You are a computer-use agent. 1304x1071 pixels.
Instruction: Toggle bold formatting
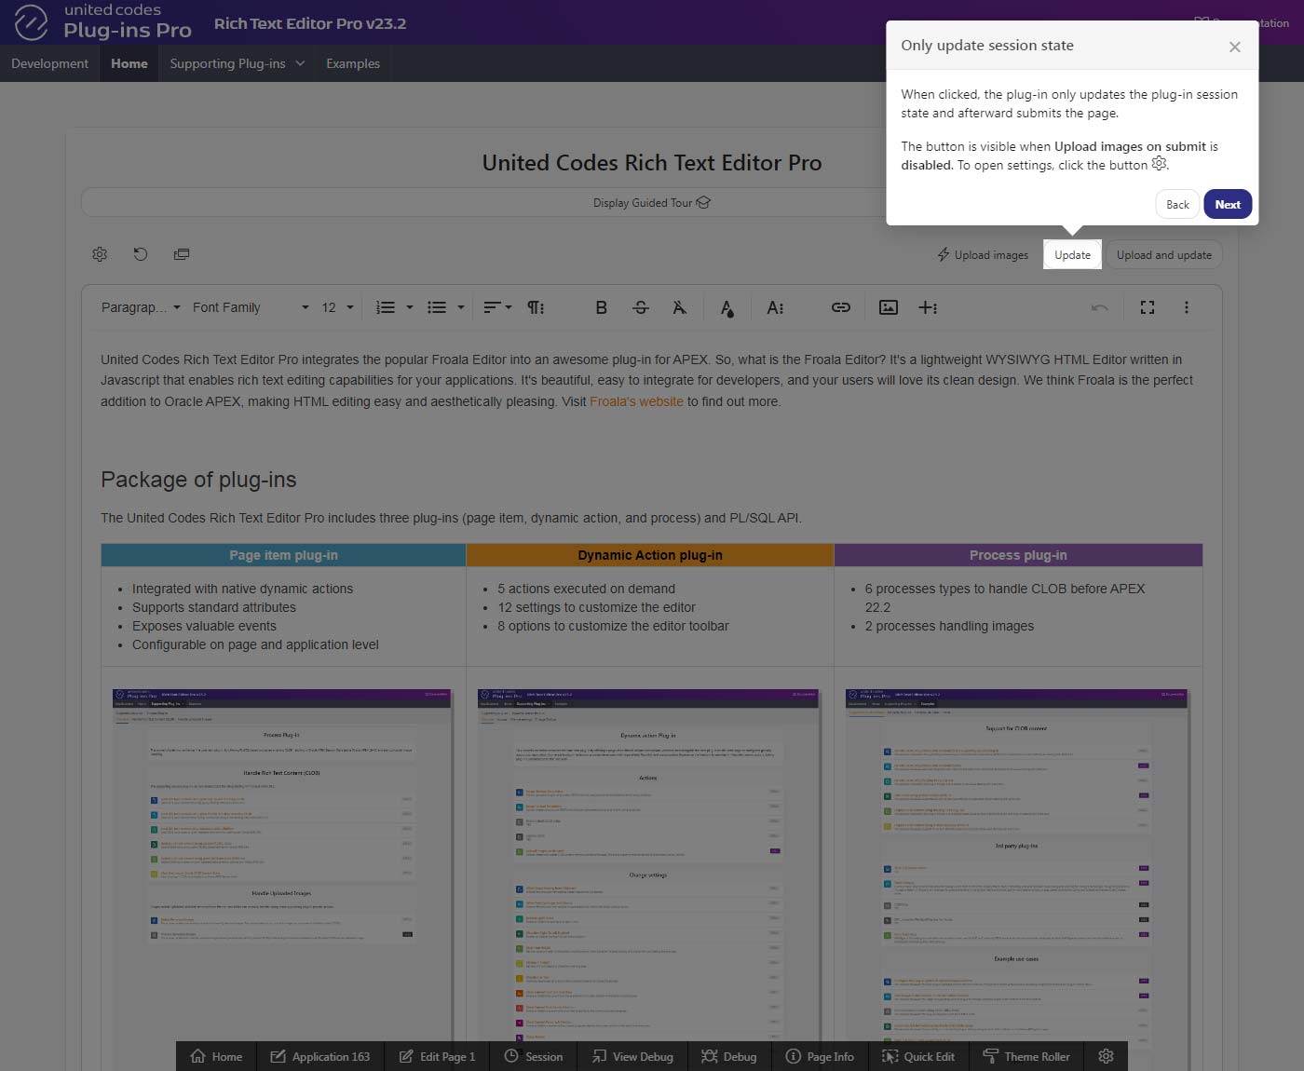point(601,307)
